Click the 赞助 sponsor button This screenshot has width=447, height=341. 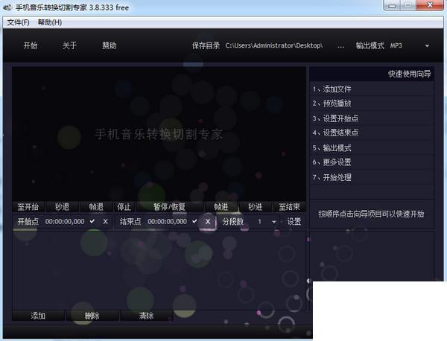tap(110, 45)
